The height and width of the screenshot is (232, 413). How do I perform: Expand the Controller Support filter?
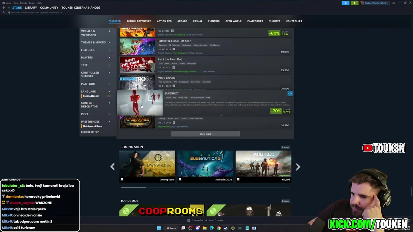tap(96, 74)
